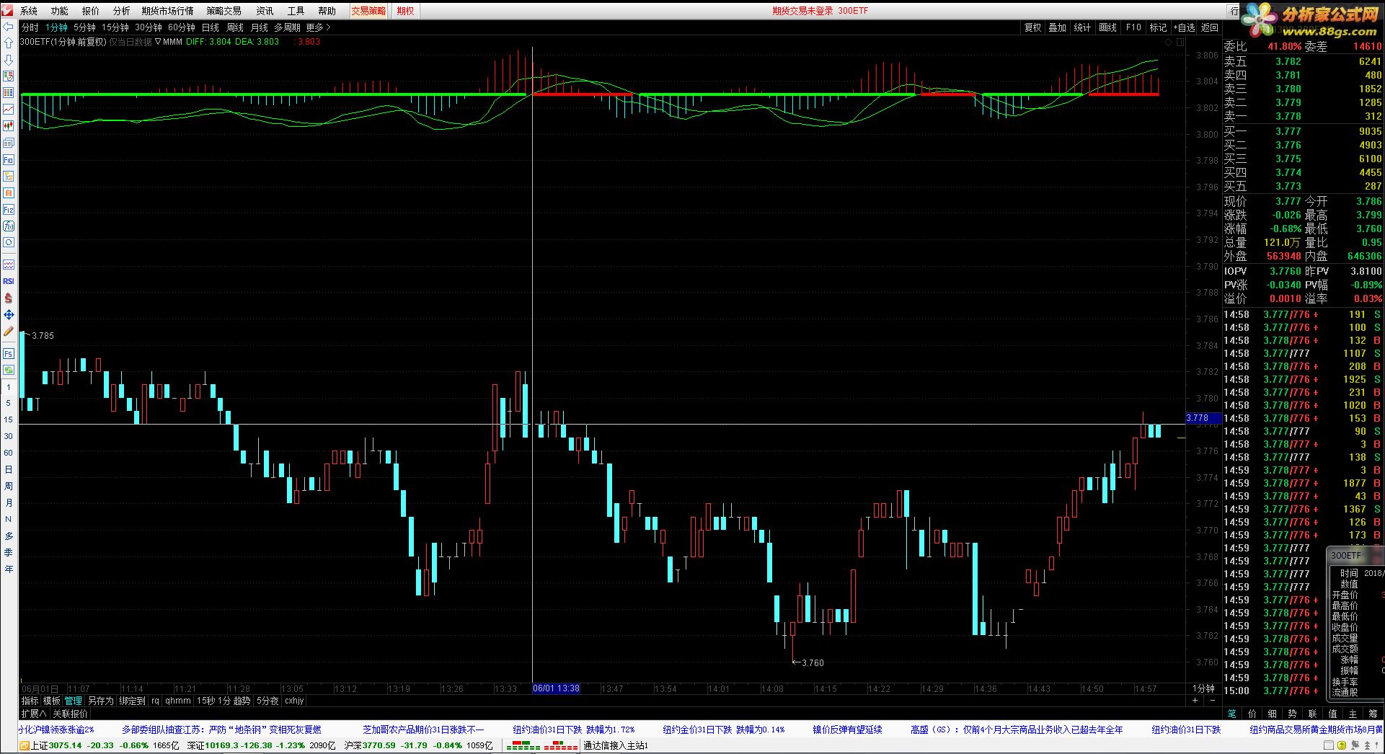Click the circle-in-box sidebar icon
Image resolution: width=1385 pixels, height=754 pixels.
click(9, 243)
